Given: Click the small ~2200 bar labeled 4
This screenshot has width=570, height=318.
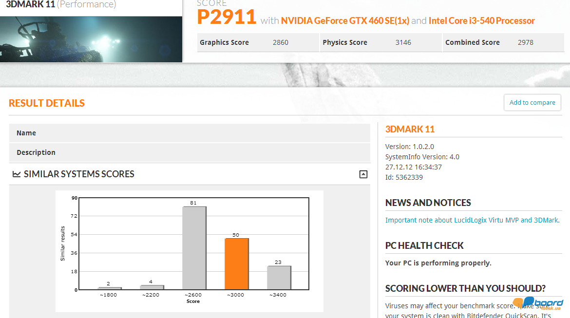Looking at the screenshot, I should tap(152, 287).
